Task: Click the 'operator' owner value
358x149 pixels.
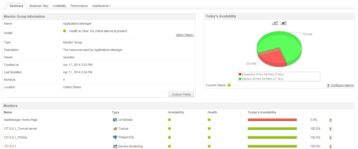Action: point(69,57)
